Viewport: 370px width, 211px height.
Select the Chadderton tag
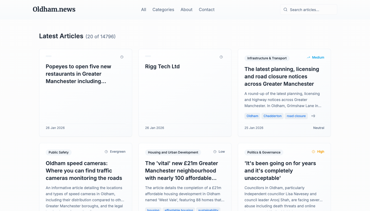tap(272, 116)
